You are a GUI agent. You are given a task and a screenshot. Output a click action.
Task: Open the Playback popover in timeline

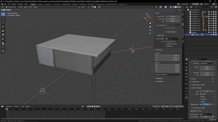[9, 106]
